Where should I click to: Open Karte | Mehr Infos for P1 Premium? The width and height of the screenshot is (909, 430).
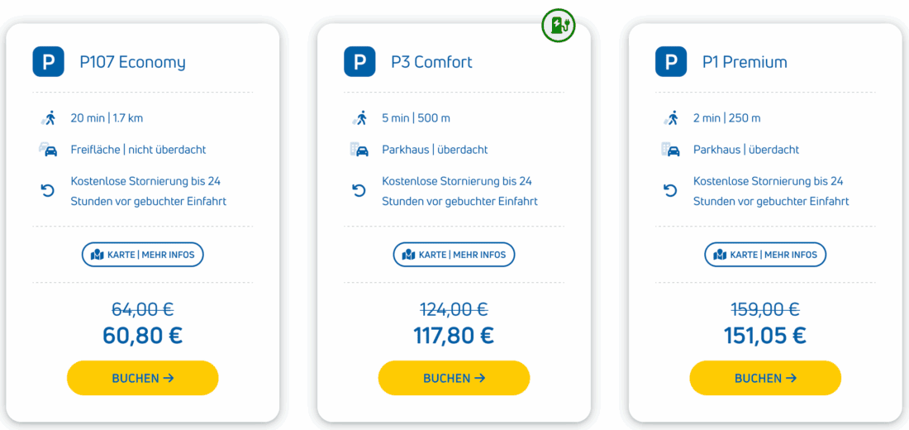[765, 255]
